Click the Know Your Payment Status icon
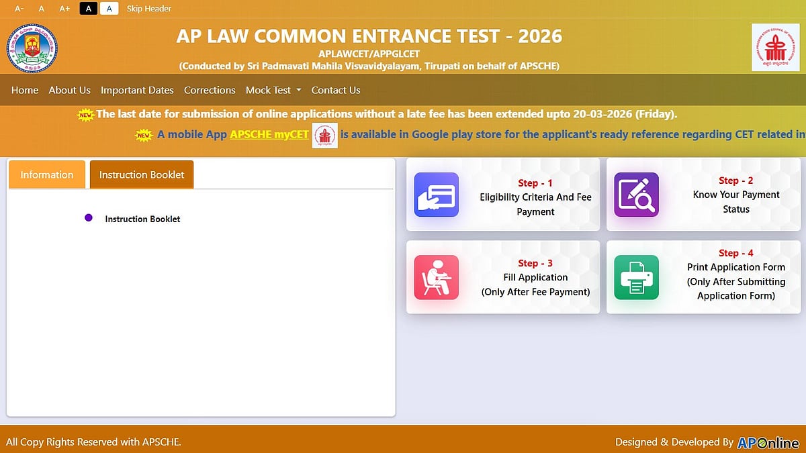 tap(636, 195)
